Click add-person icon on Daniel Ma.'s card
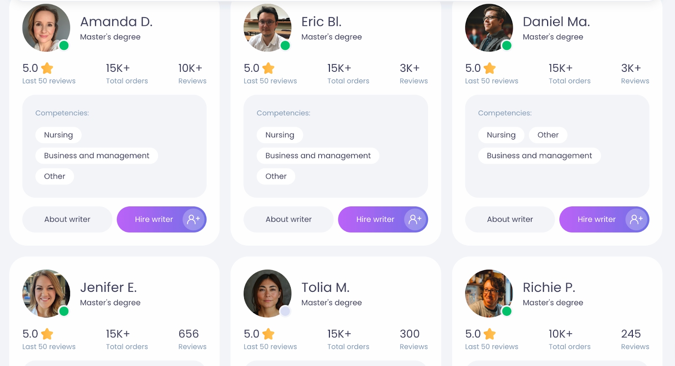675x366 pixels. (x=636, y=220)
